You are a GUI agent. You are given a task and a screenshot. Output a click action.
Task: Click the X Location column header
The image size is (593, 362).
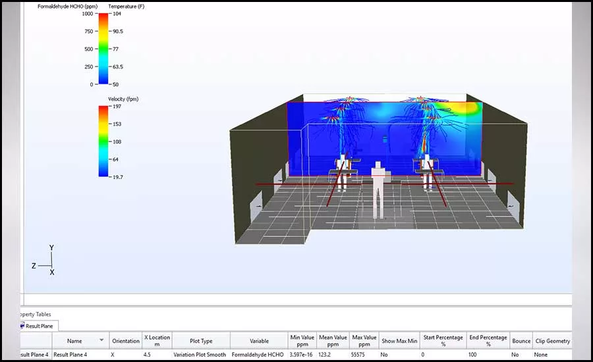(x=157, y=340)
